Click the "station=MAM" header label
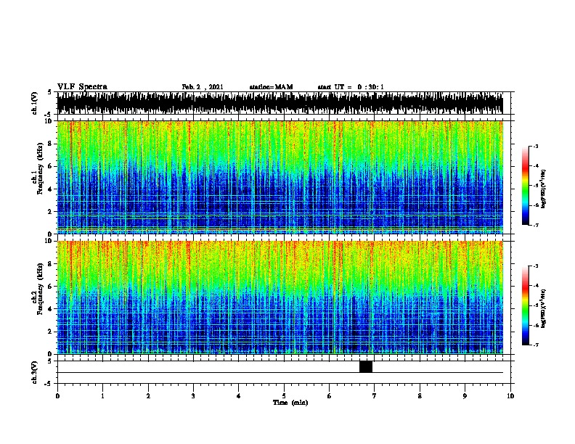 click(271, 87)
